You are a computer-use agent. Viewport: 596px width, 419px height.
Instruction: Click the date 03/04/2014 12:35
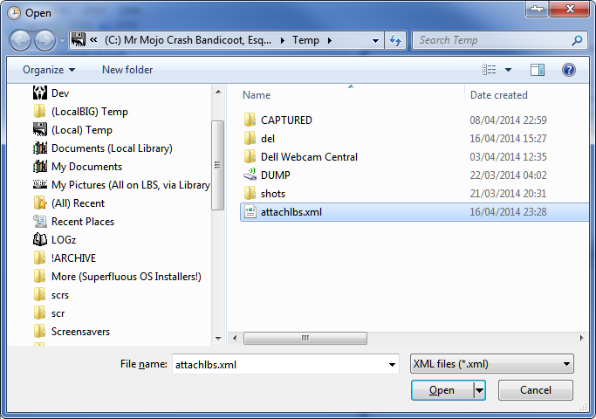(x=508, y=156)
